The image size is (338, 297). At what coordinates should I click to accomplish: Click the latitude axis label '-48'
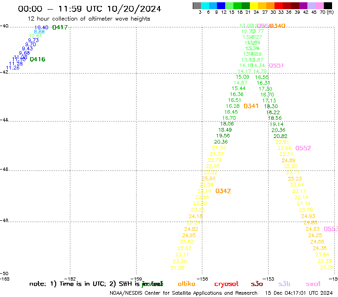4,220
